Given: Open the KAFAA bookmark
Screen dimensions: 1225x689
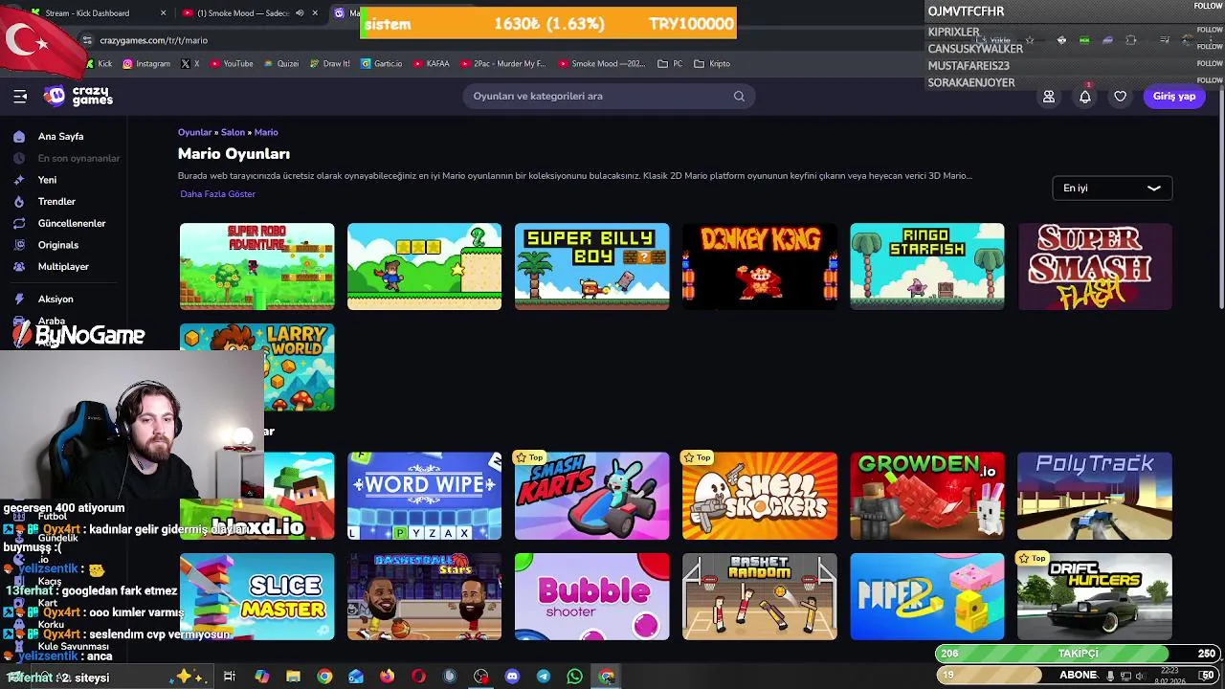Looking at the screenshot, I should click(x=432, y=64).
